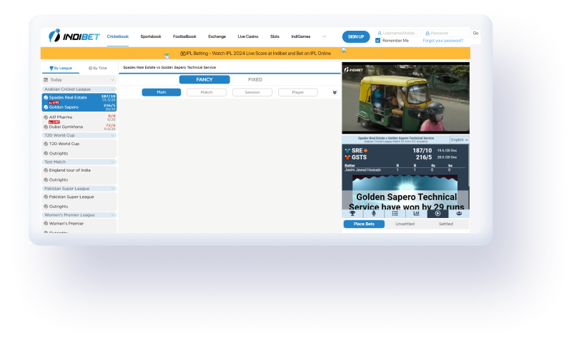Click the SRE team jersey icon
Image resolution: width=579 pixels, height=346 pixels.
click(x=347, y=151)
